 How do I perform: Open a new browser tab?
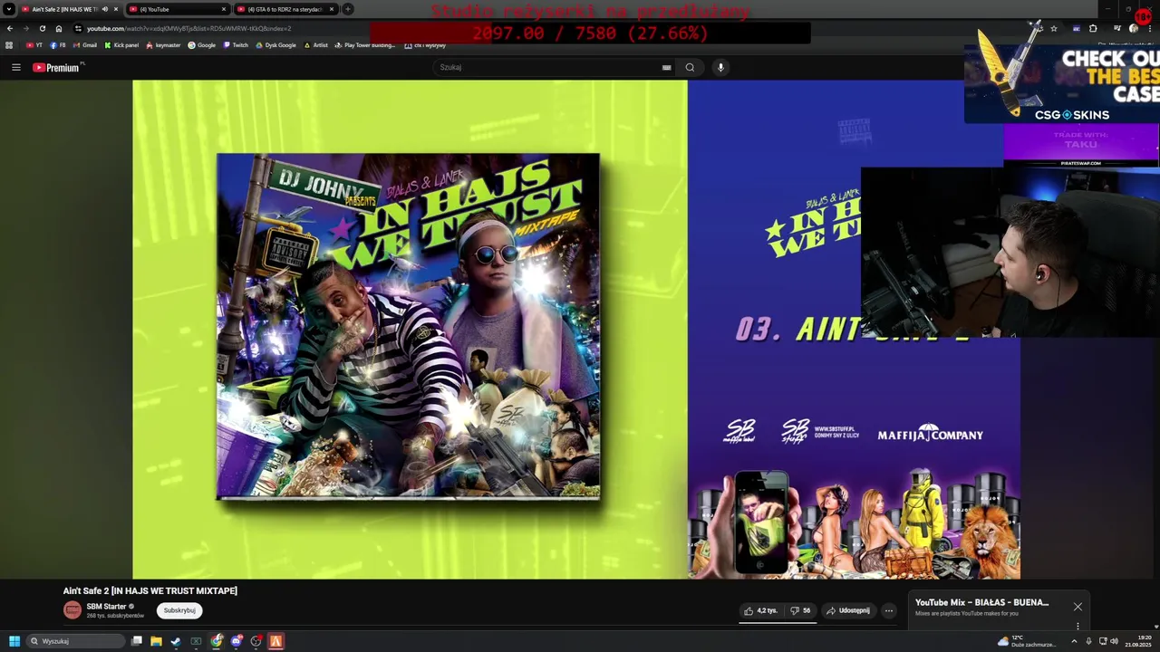pos(348,9)
